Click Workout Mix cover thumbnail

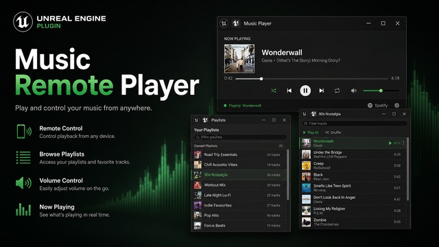[x=198, y=185]
